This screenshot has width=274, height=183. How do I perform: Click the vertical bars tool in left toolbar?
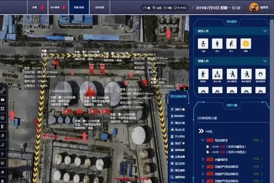pos(3,127)
